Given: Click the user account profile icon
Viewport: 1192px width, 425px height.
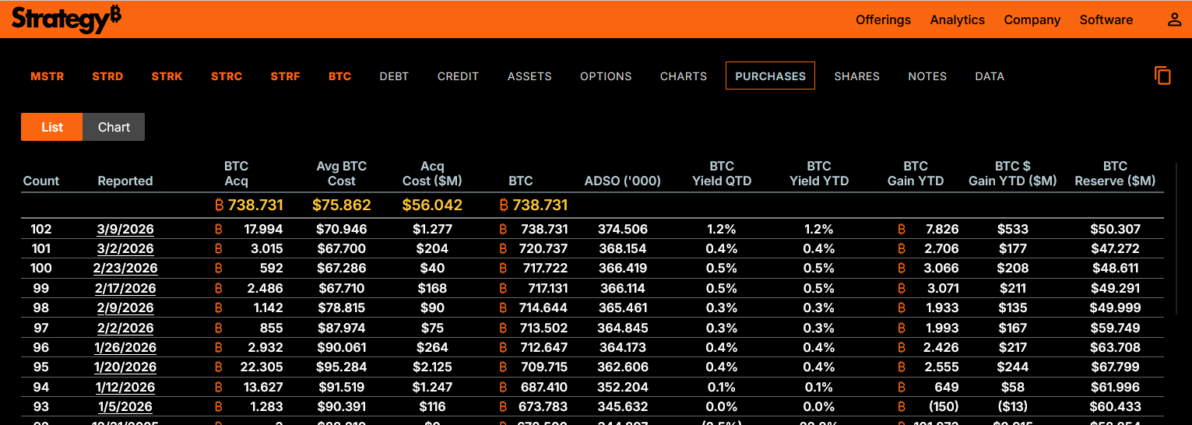Looking at the screenshot, I should pyautogui.click(x=1174, y=20).
